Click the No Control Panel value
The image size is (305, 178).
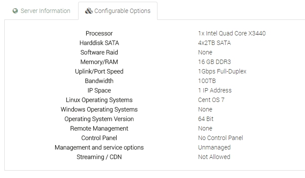(x=220, y=138)
